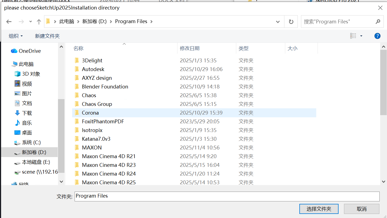This screenshot has width=387, height=218.
Task: Close the installation directory dialog
Action: (x=380, y=8)
